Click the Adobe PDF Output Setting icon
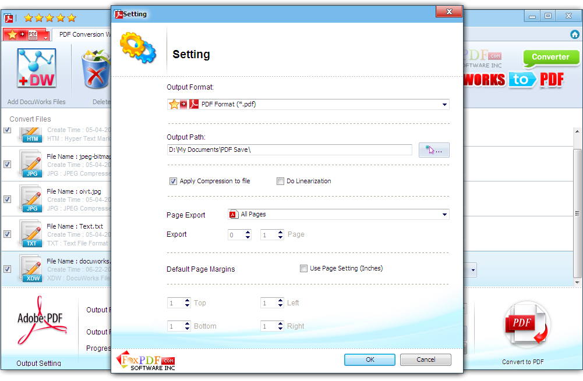The height and width of the screenshot is (381, 583). pos(41,321)
